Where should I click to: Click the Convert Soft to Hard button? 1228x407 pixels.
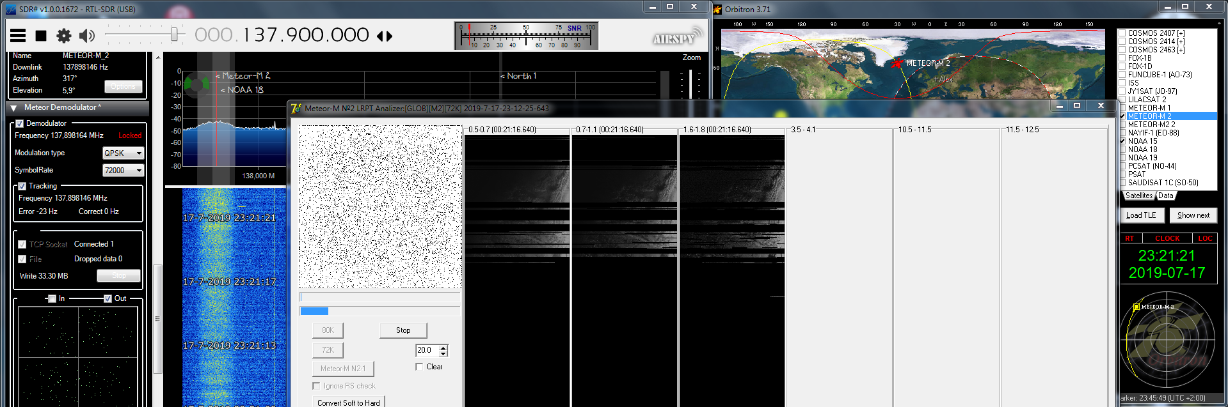point(348,403)
